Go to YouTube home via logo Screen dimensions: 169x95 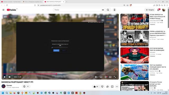click(x=11, y=10)
